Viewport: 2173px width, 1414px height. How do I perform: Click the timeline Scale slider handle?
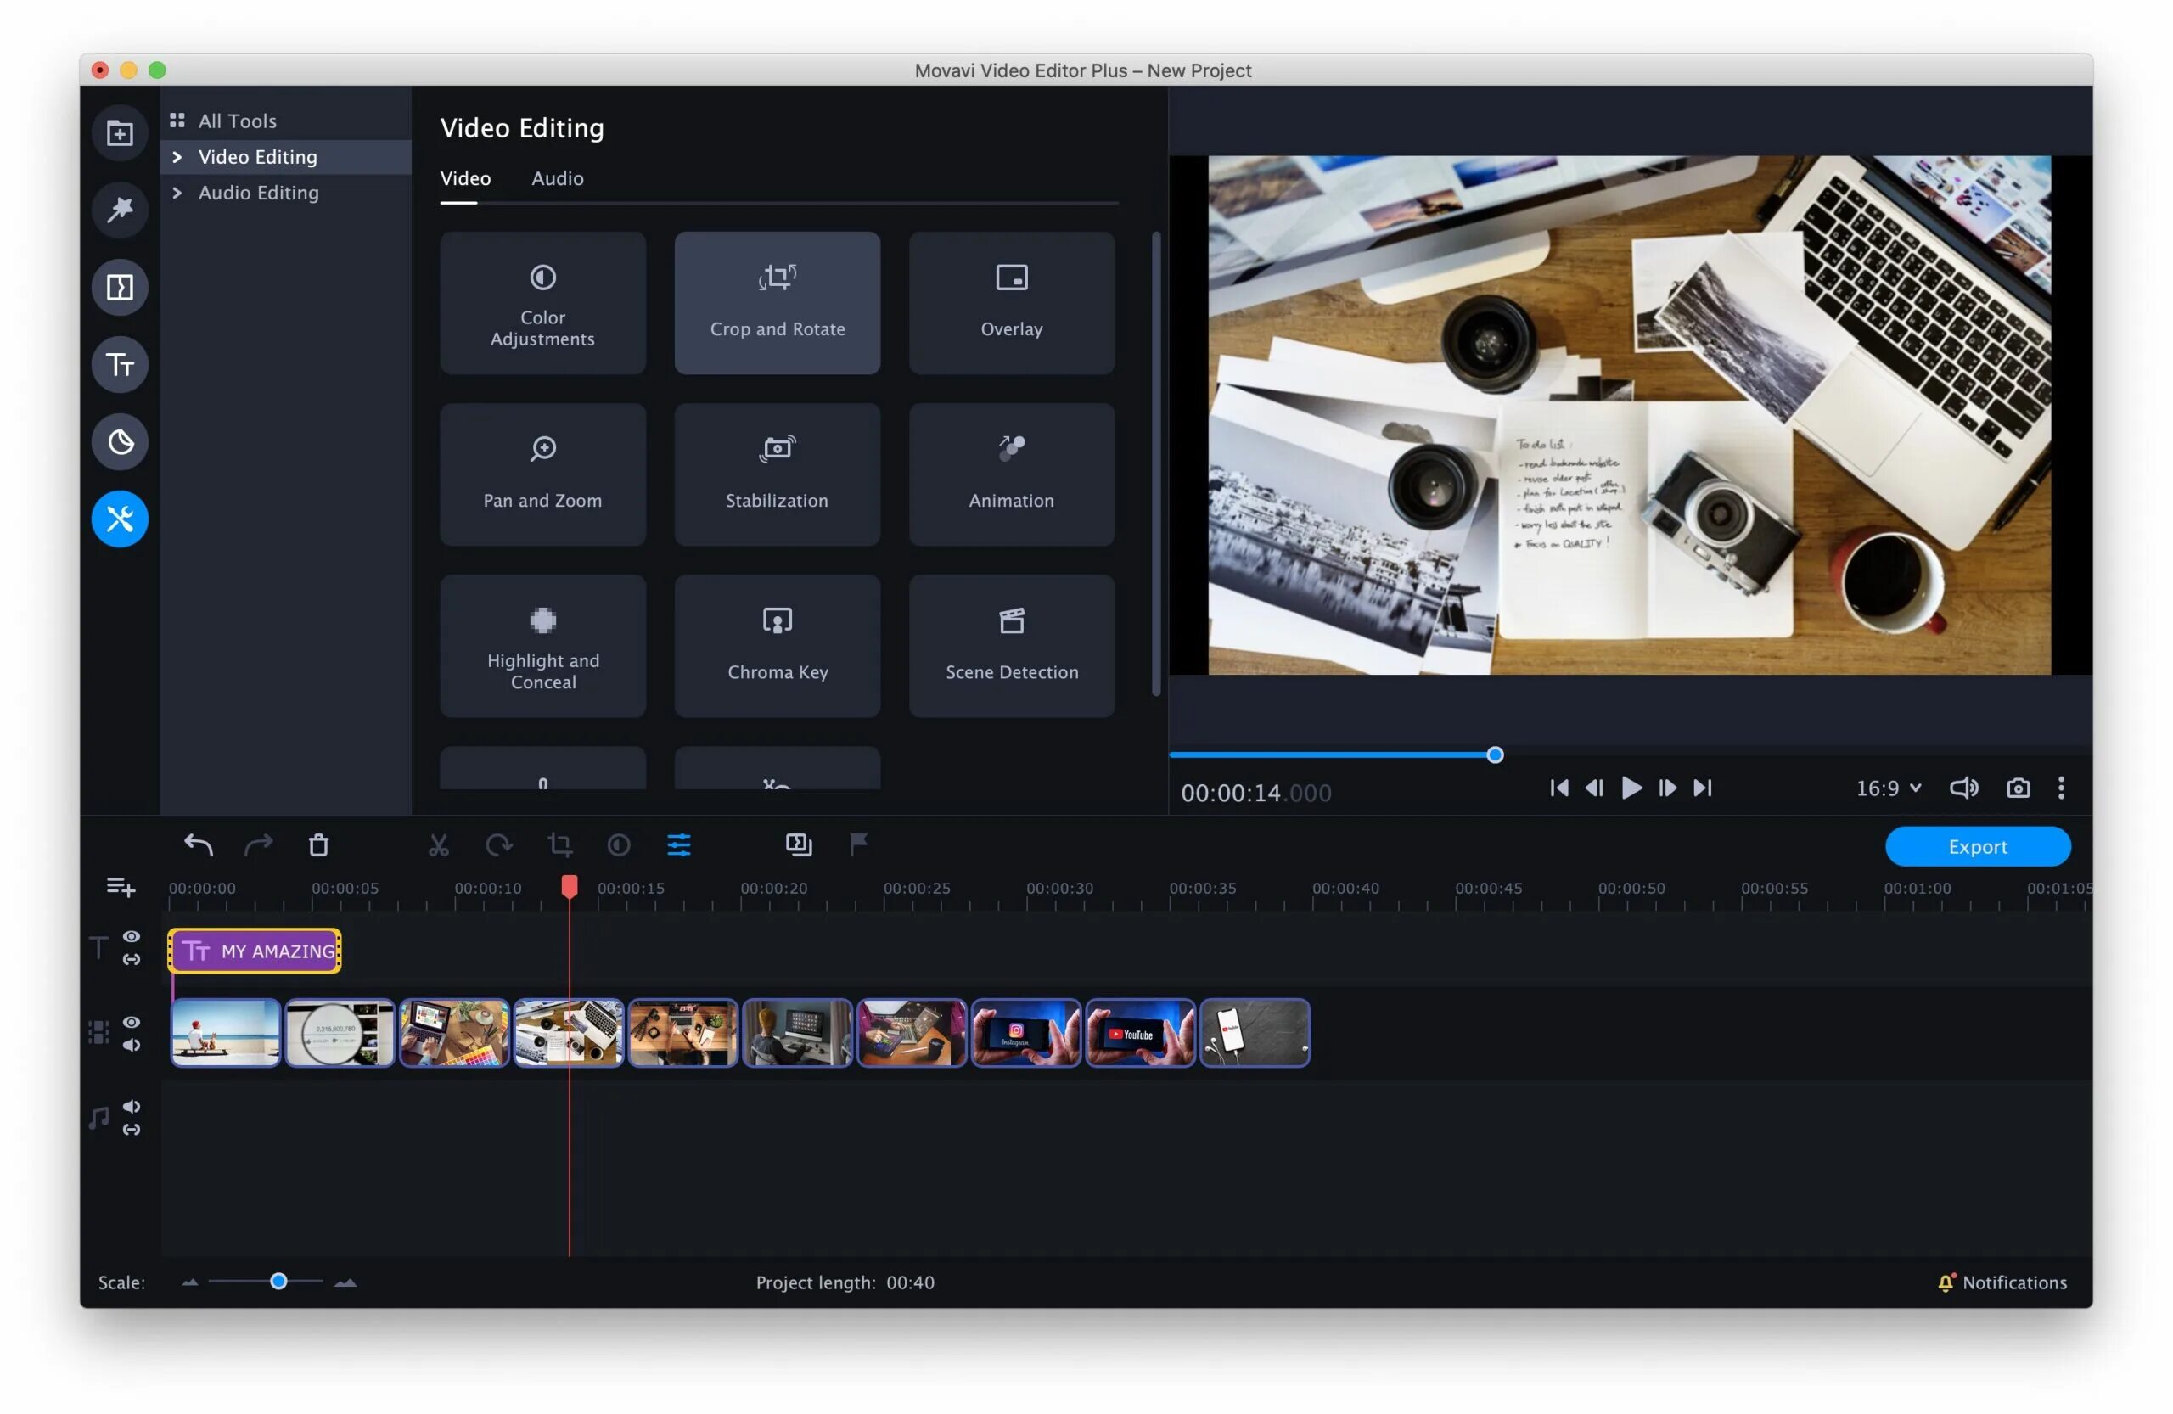278,1282
